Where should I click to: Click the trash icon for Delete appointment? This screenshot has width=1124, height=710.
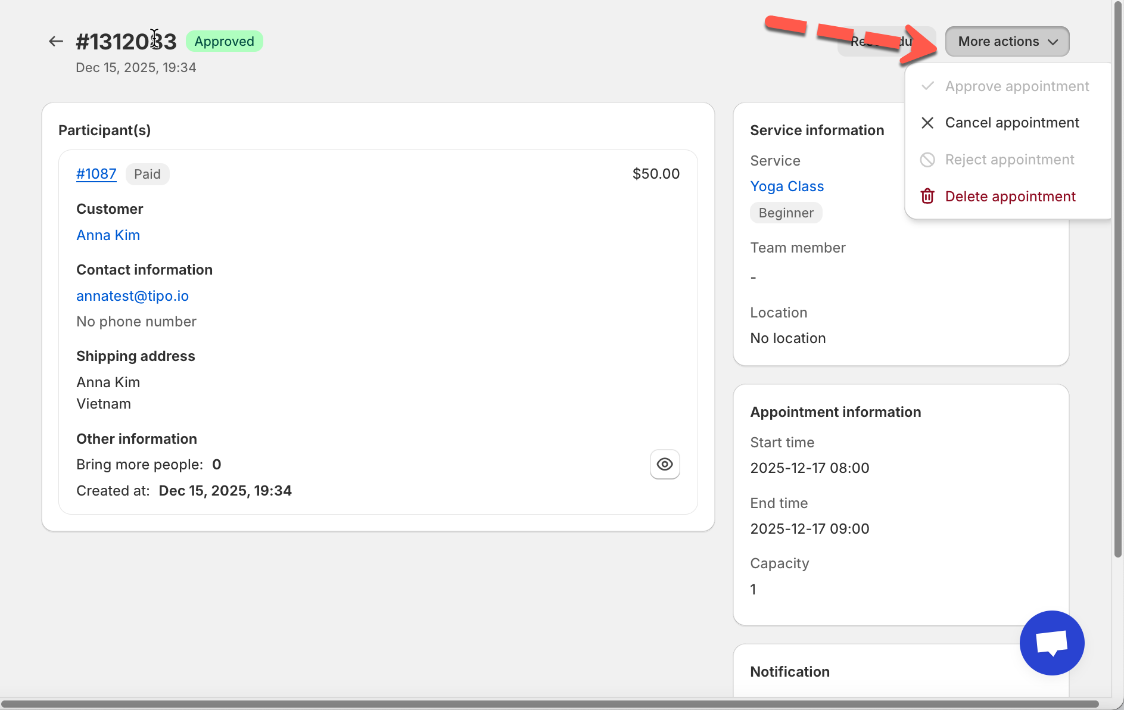[927, 197]
